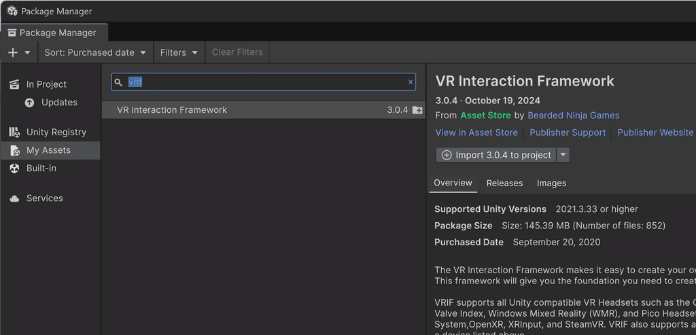Click View in Asset Store link

pyautogui.click(x=476, y=133)
